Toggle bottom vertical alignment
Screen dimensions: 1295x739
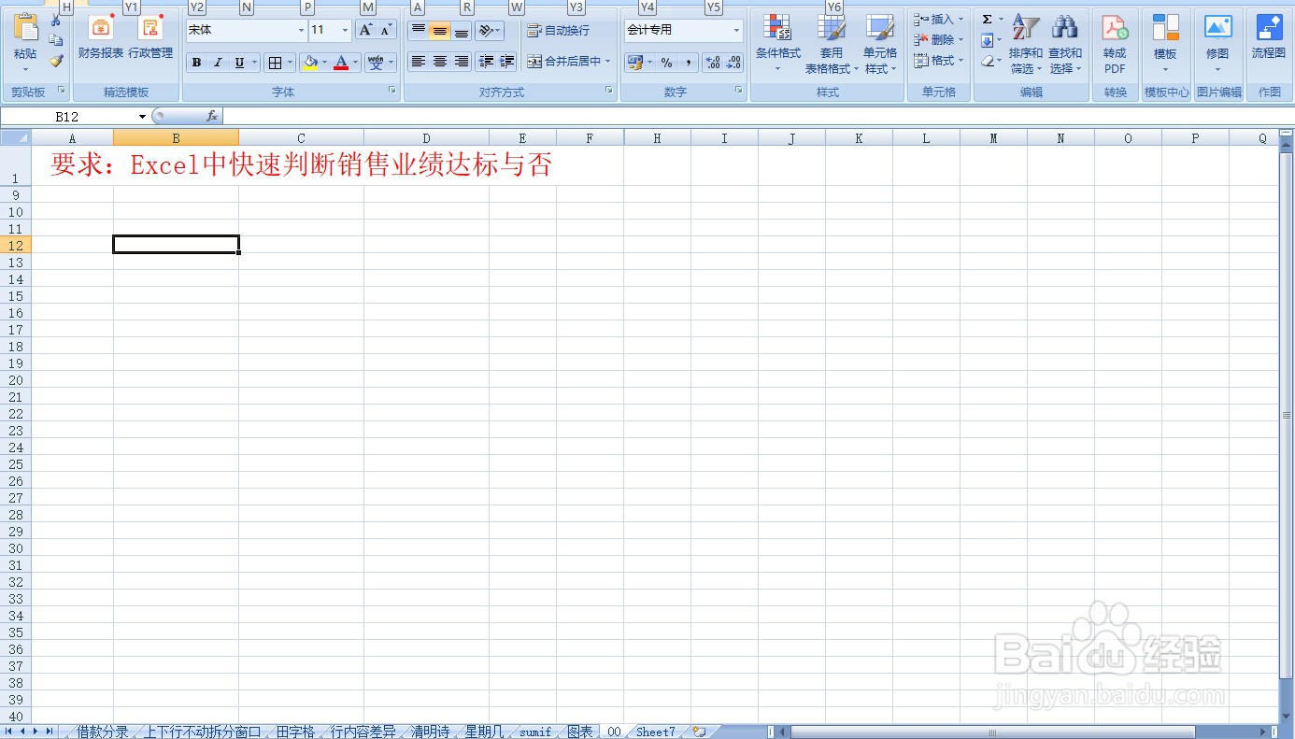461,31
